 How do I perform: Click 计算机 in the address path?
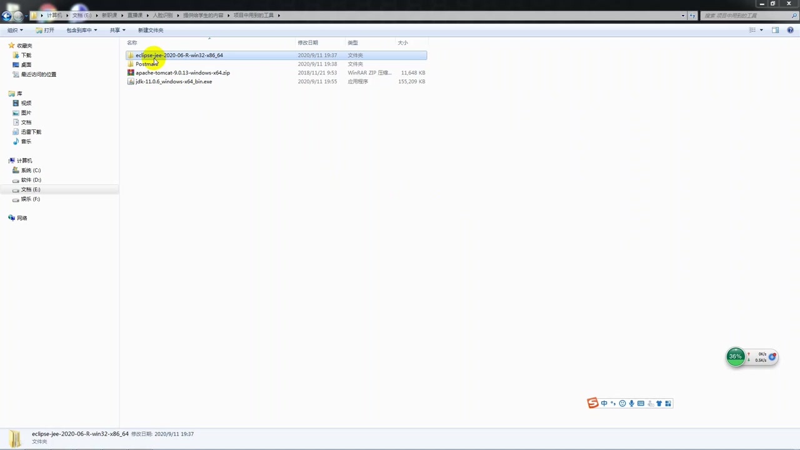click(x=54, y=15)
